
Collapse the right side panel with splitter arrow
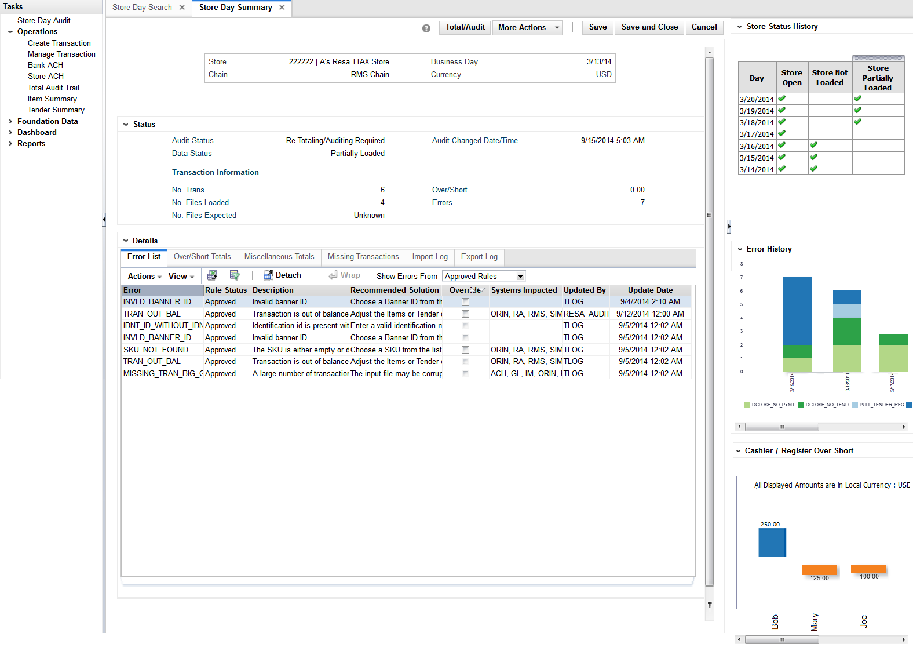[729, 226]
